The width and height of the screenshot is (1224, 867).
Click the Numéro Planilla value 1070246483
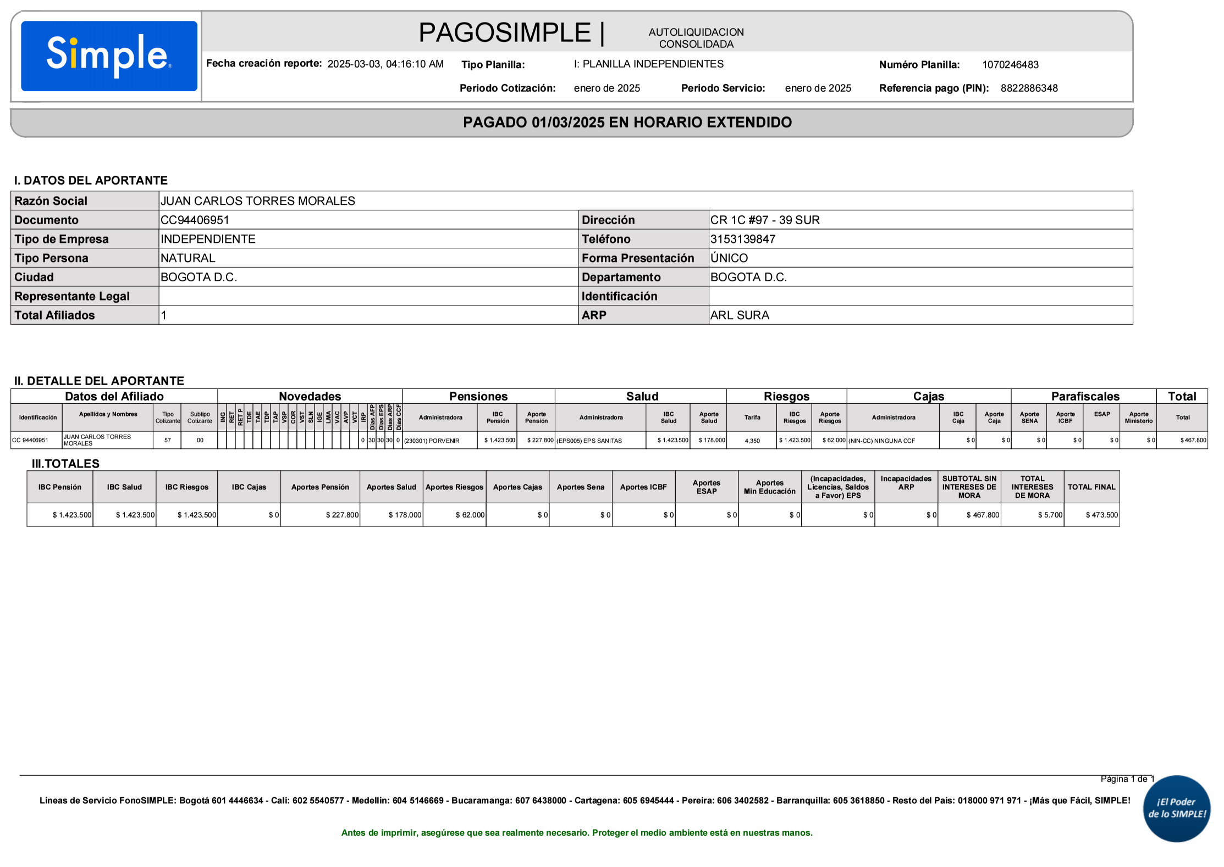pyautogui.click(x=1010, y=65)
